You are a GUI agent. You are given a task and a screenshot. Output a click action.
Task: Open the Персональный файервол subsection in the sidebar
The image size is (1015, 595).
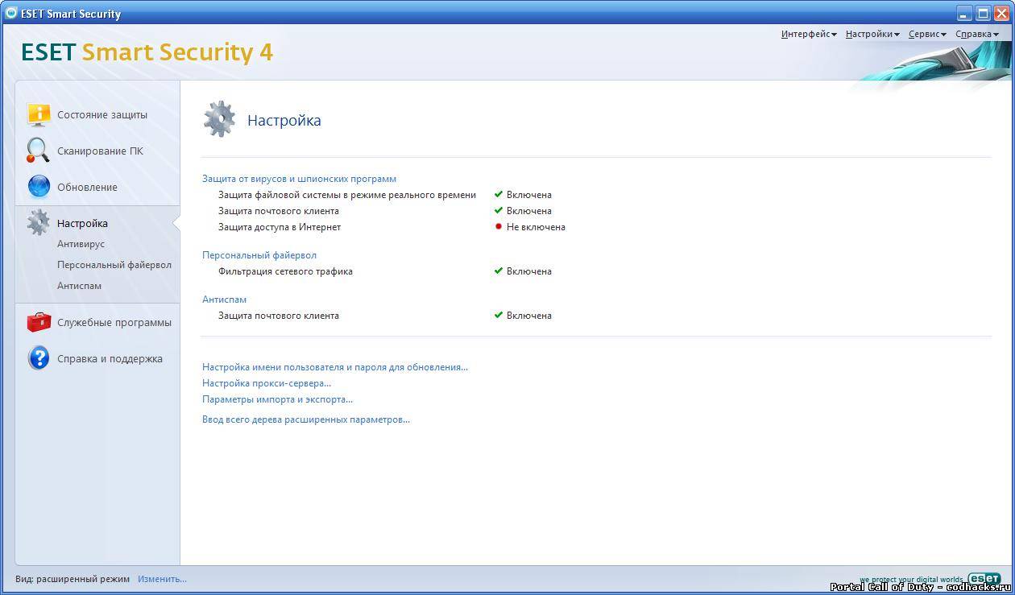[114, 265]
